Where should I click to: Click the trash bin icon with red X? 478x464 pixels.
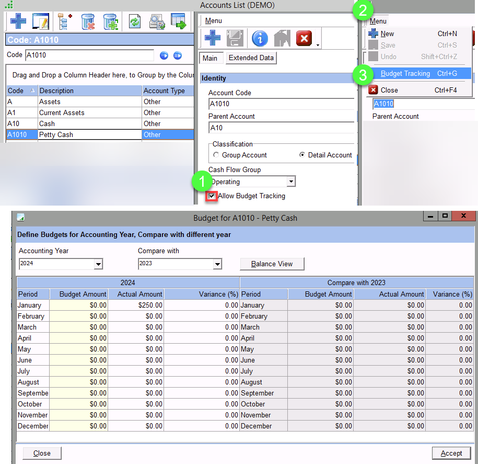(88, 22)
